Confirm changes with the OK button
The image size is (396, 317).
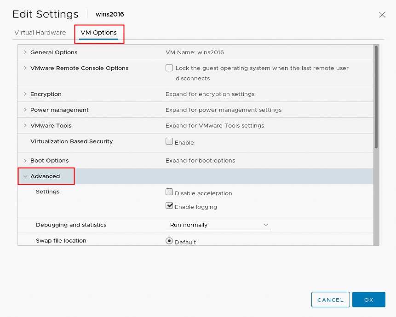coord(368,300)
